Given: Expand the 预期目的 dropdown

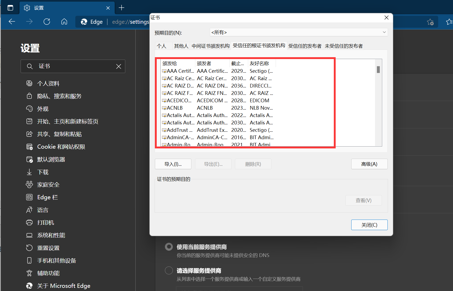Looking at the screenshot, I should [x=299, y=32].
